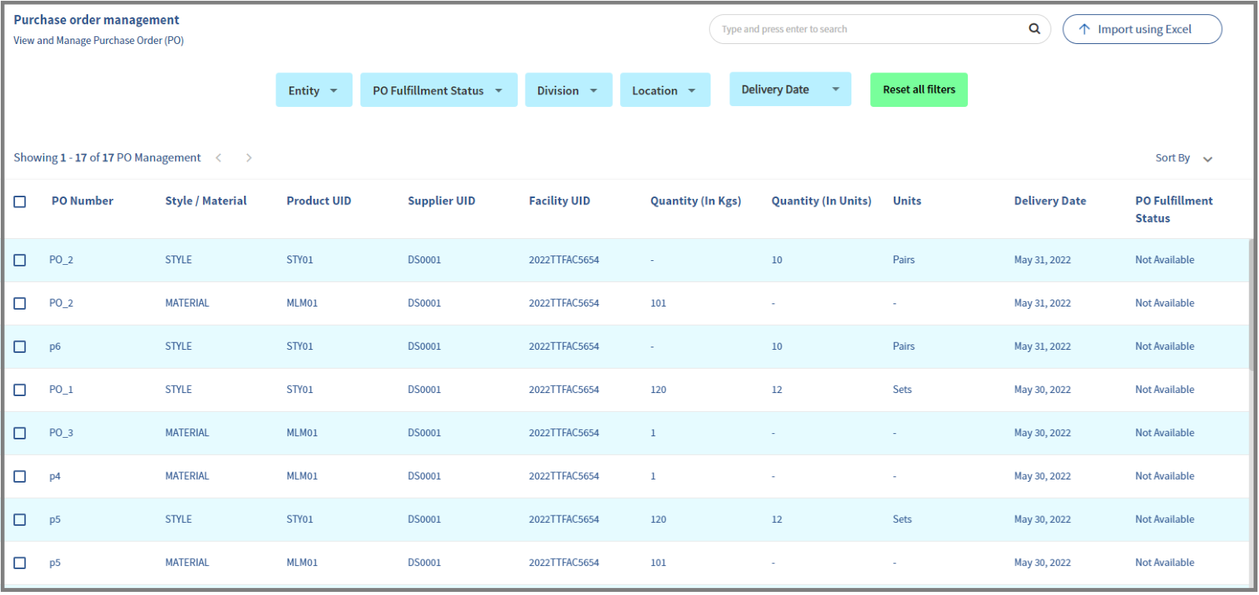This screenshot has height=595, width=1259.
Task: Click Pairs unit in p6 row
Action: tap(904, 347)
